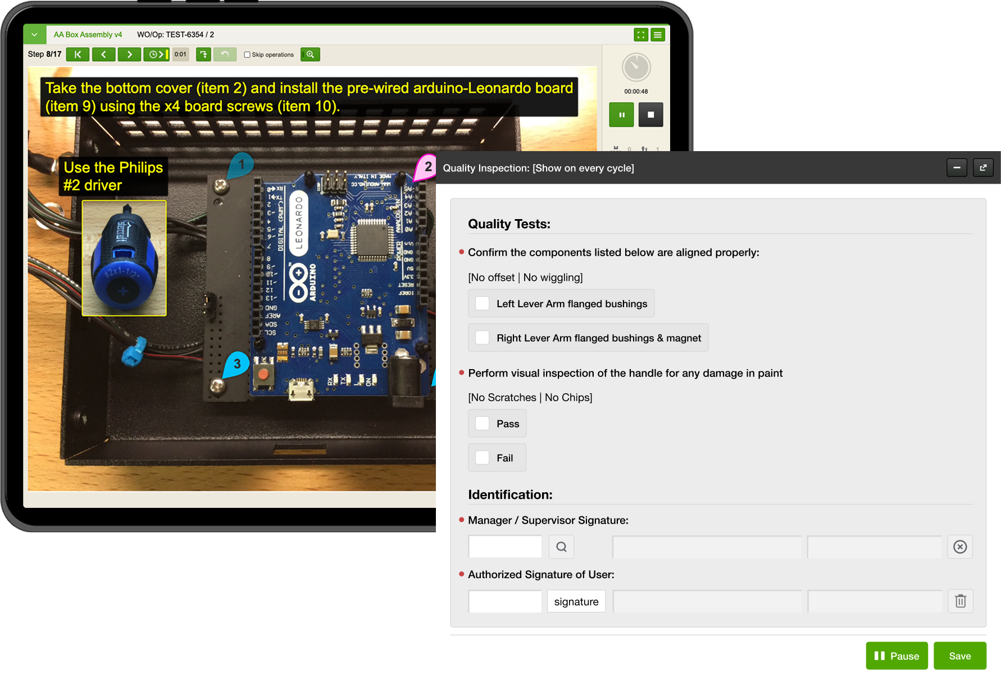Viewport: 1001px width, 691px height.
Task: Click callout marker 3 on the board image
Action: [x=236, y=364]
